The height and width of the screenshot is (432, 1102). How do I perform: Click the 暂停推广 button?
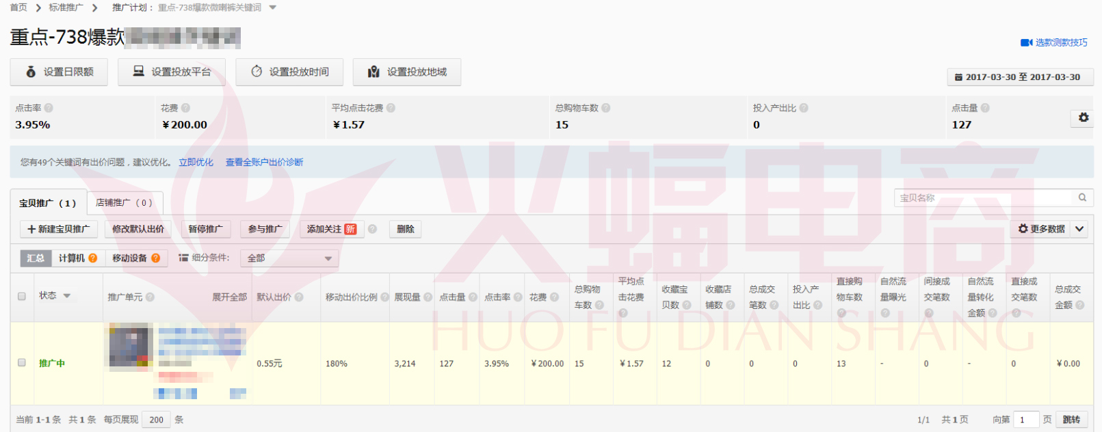(x=206, y=229)
